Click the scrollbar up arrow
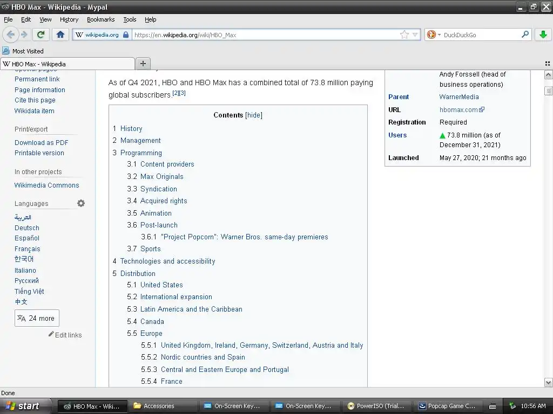This screenshot has height=414, width=553. tap(548, 74)
